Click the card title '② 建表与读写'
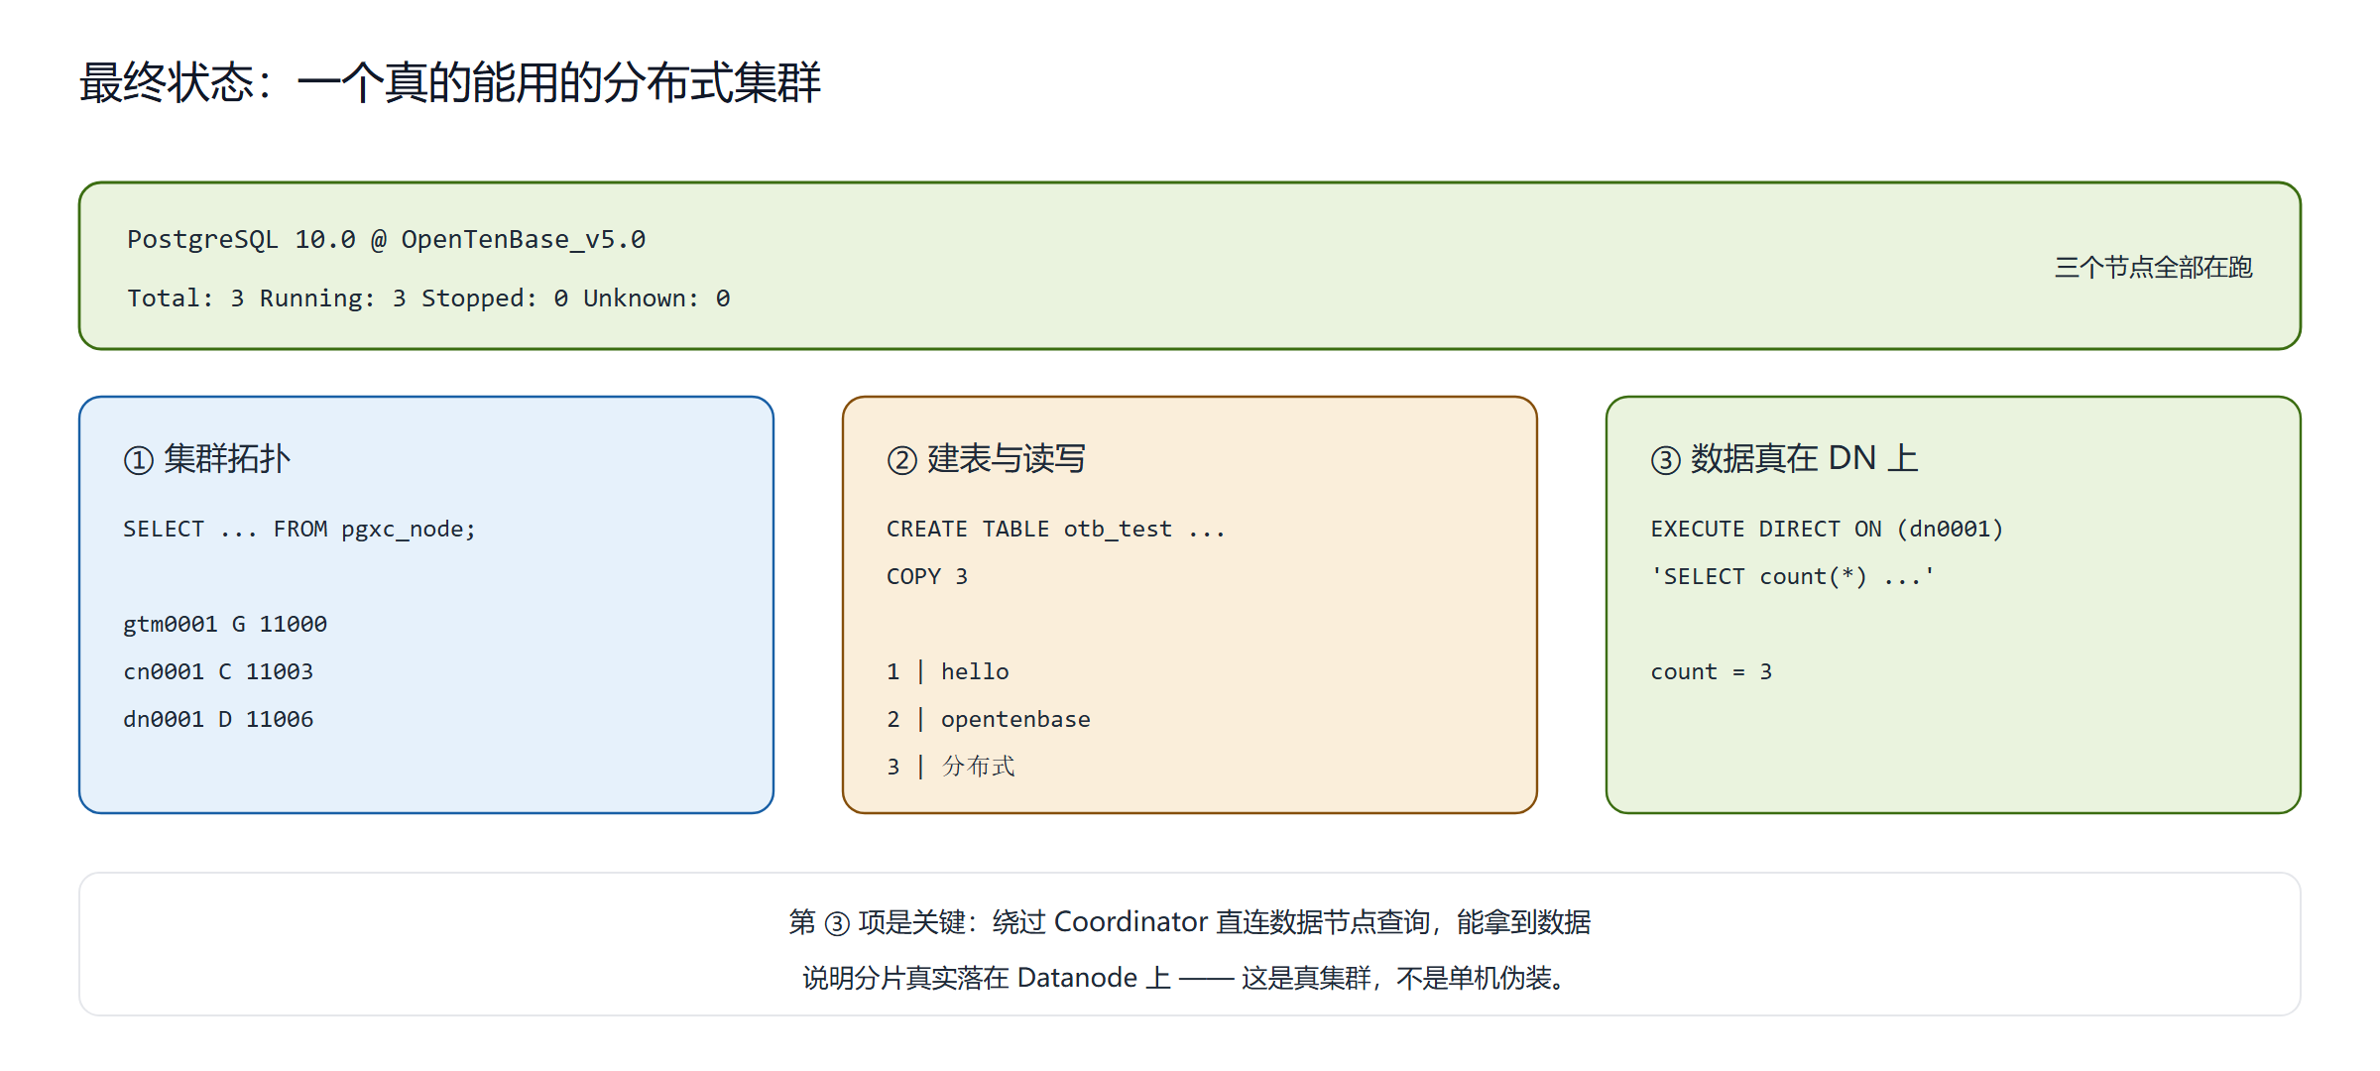2380x1071 pixels. (x=986, y=459)
